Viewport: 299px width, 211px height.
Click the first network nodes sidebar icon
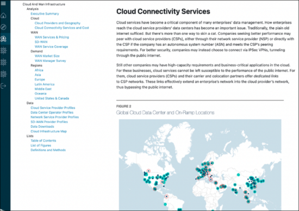click(x=3, y=51)
